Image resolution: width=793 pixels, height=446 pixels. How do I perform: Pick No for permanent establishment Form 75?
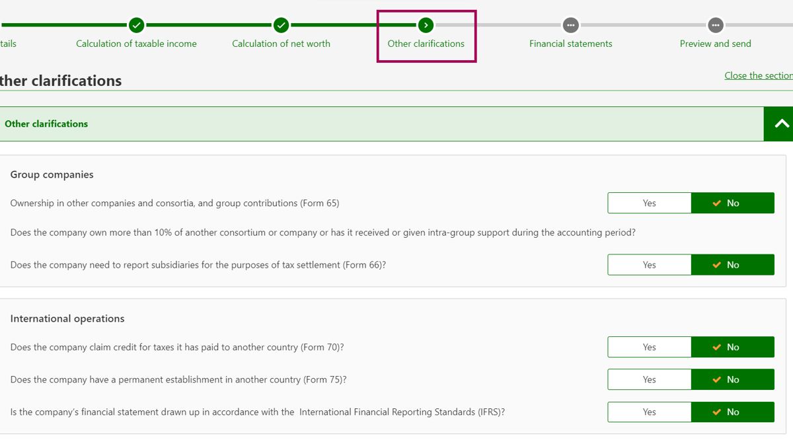(732, 380)
